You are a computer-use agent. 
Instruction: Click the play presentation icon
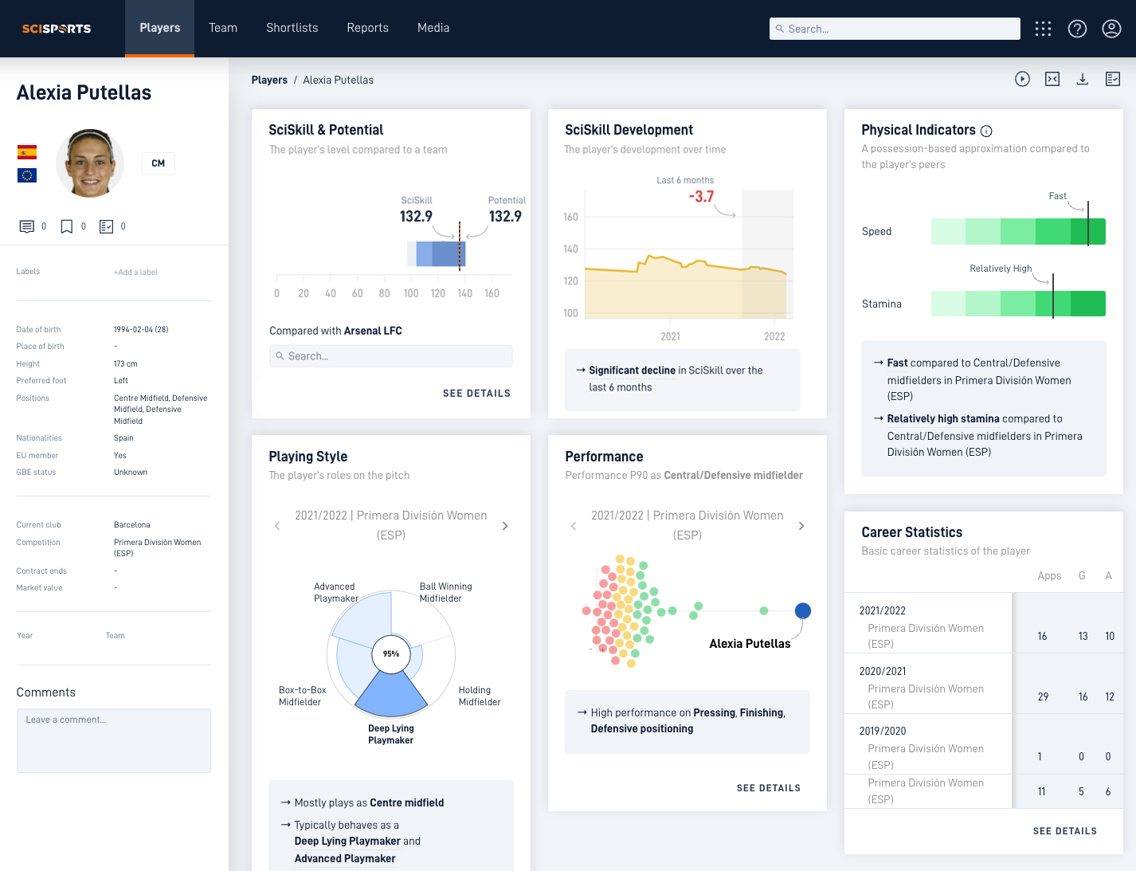(x=1022, y=79)
